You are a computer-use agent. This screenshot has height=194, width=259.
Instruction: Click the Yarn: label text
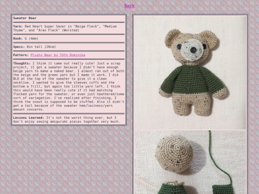[18, 26]
